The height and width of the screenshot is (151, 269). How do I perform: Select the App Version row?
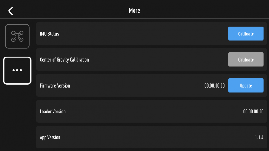click(x=152, y=137)
